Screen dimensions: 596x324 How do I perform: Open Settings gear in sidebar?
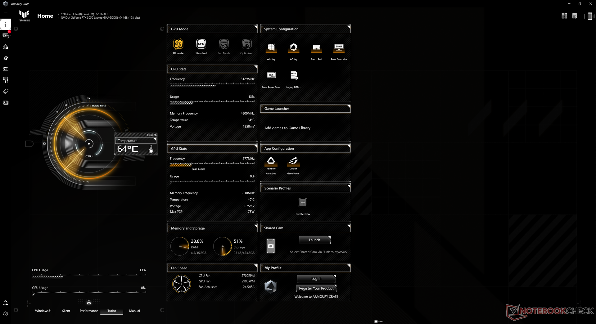(6, 314)
